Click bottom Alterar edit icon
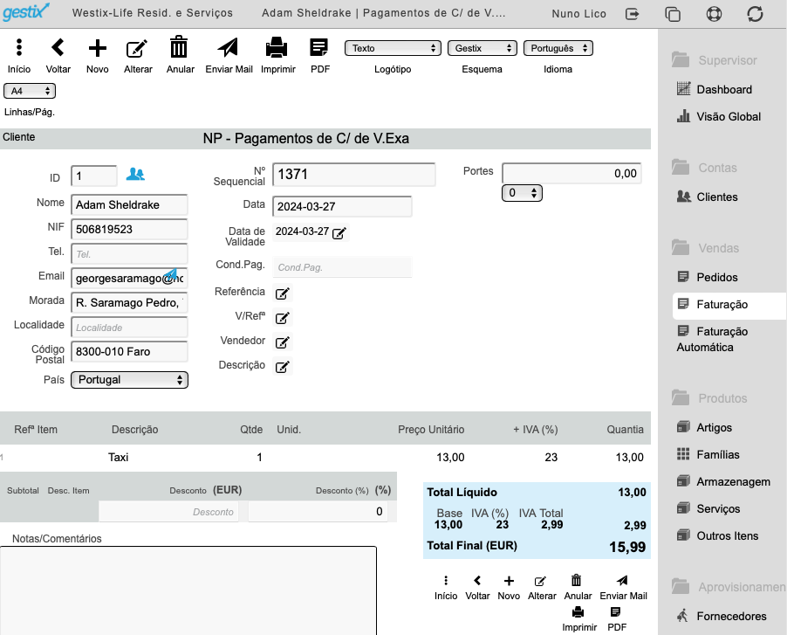This screenshot has width=787, height=635. pos(540,581)
